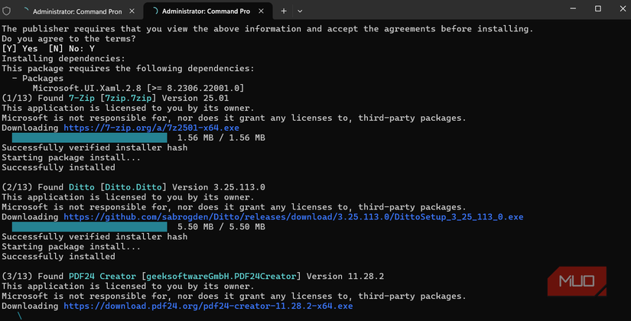Click "Version 3.25.113.0" text
Image resolution: width=631 pixels, height=321 pixels.
tap(219, 187)
